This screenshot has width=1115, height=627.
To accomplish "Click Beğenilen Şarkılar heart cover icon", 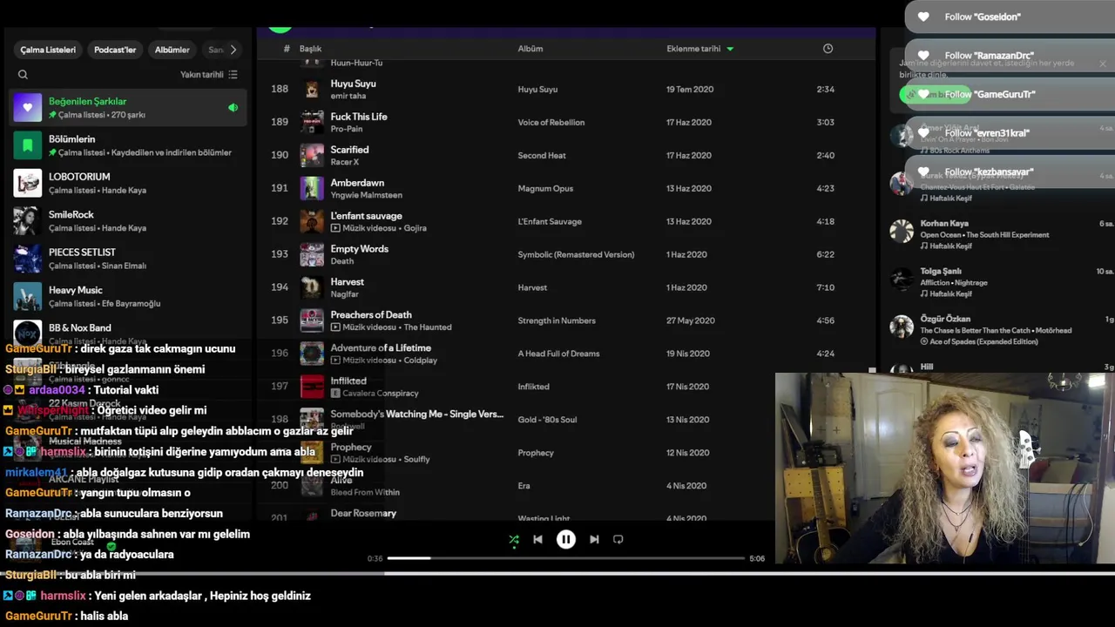I will pyautogui.click(x=28, y=108).
